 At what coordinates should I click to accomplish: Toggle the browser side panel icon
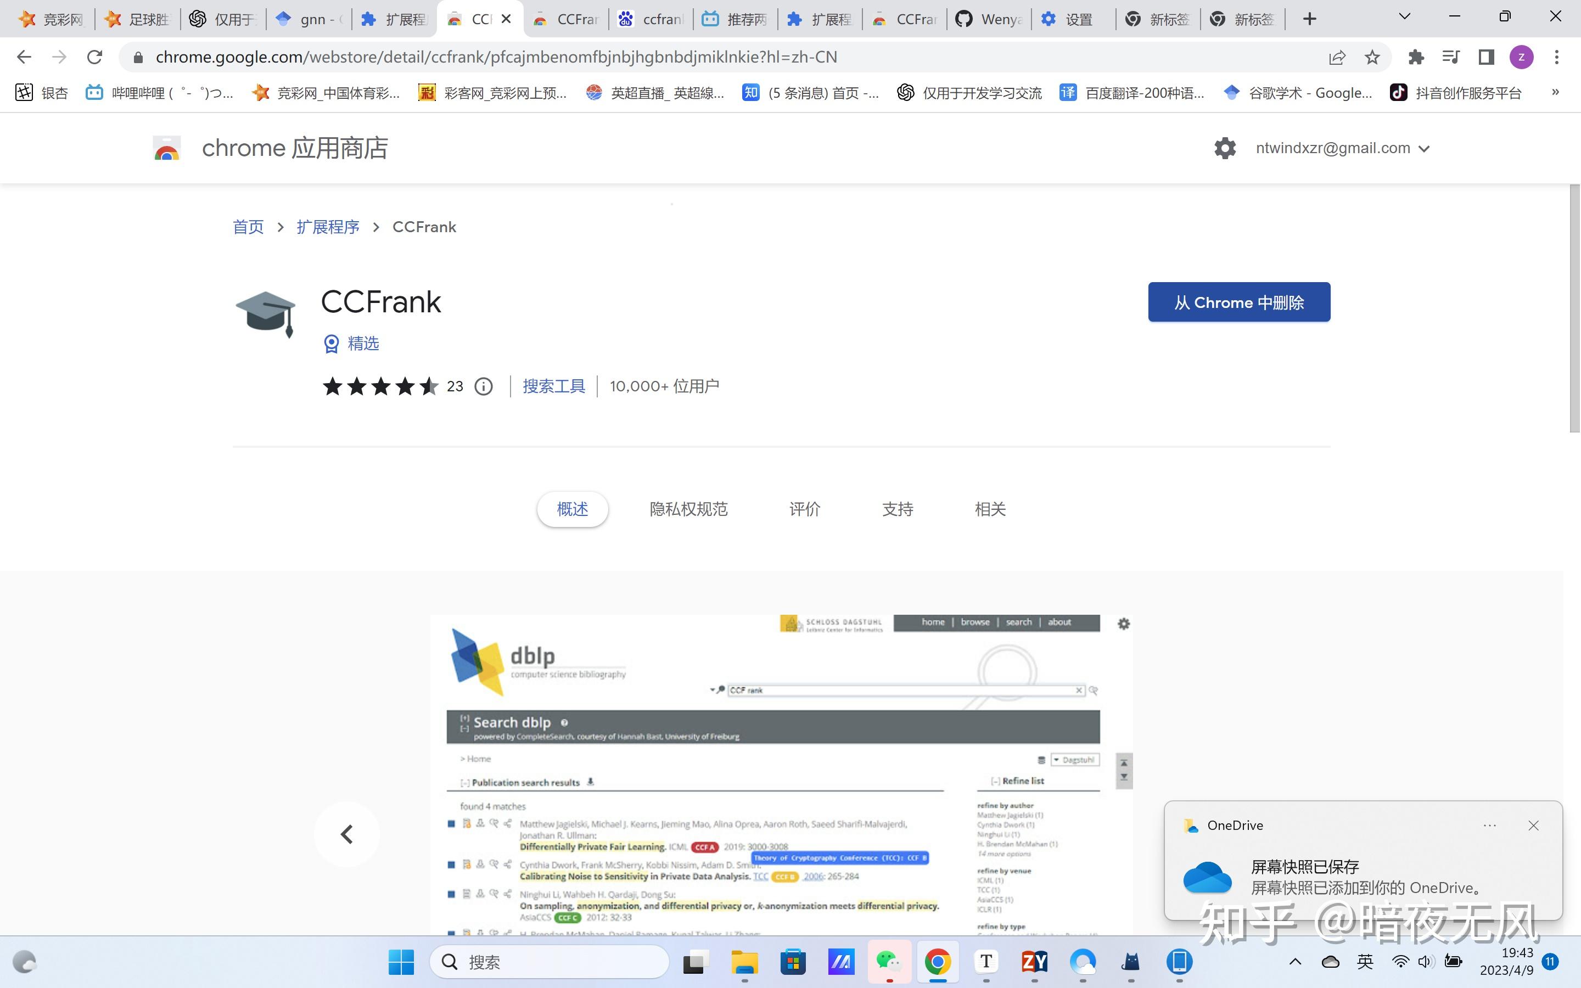point(1486,58)
